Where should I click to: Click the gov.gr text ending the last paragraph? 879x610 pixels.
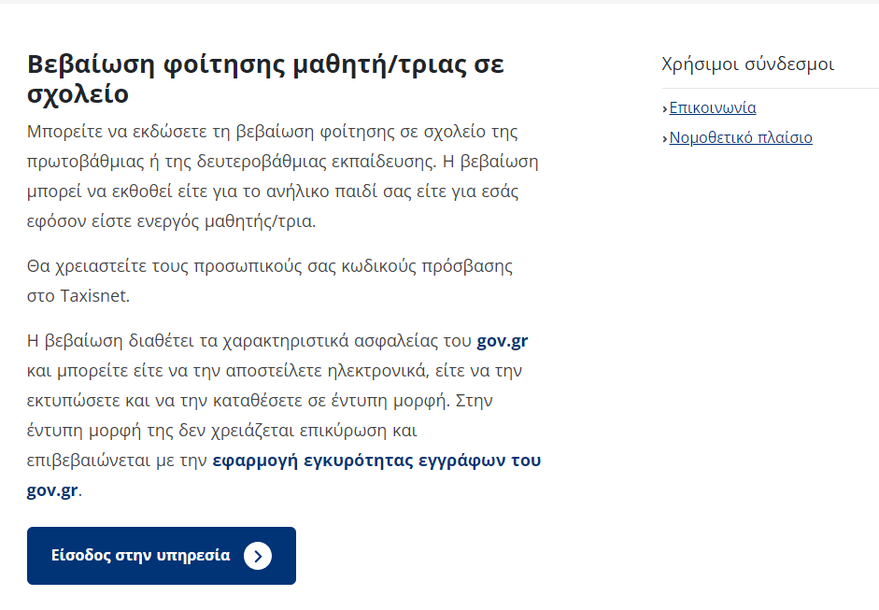52,490
